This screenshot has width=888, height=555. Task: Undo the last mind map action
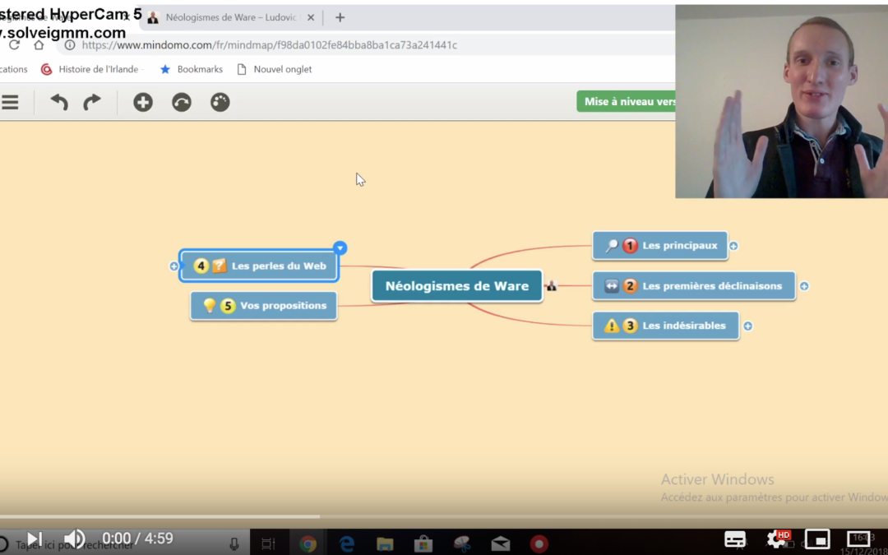pyautogui.click(x=59, y=102)
